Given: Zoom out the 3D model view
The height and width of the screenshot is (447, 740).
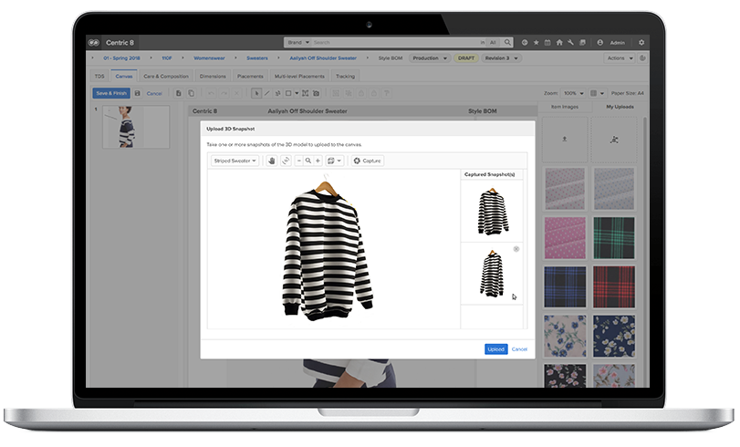Looking at the screenshot, I should [298, 161].
